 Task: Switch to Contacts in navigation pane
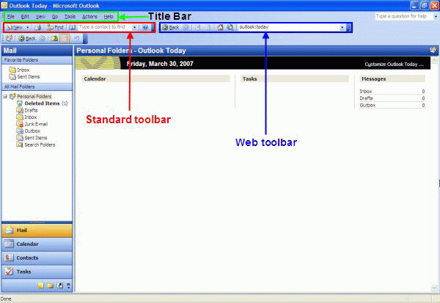(x=37, y=258)
